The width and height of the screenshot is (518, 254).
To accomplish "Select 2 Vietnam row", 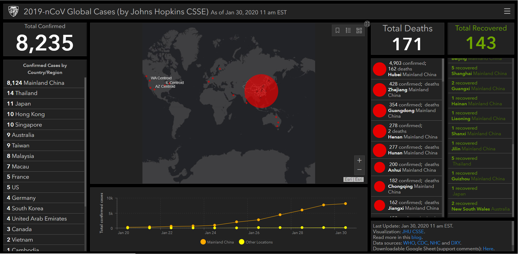I will click(44, 240).
